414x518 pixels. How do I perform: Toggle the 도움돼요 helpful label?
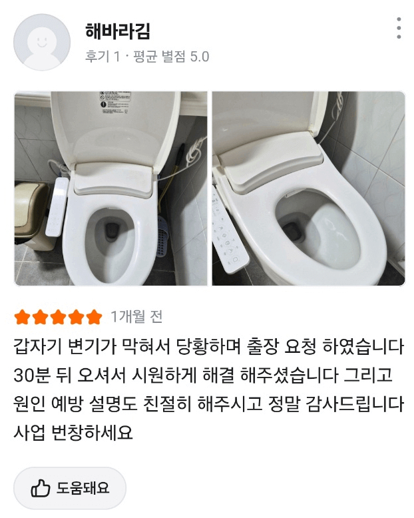[x=83, y=487]
